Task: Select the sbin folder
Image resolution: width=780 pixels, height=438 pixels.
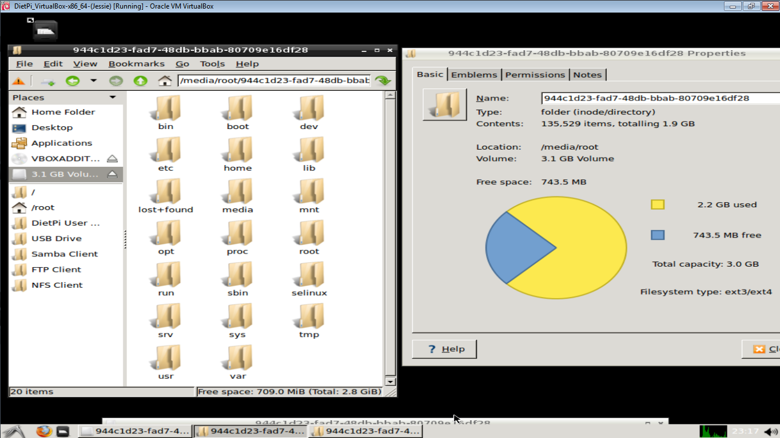Action: (237, 279)
